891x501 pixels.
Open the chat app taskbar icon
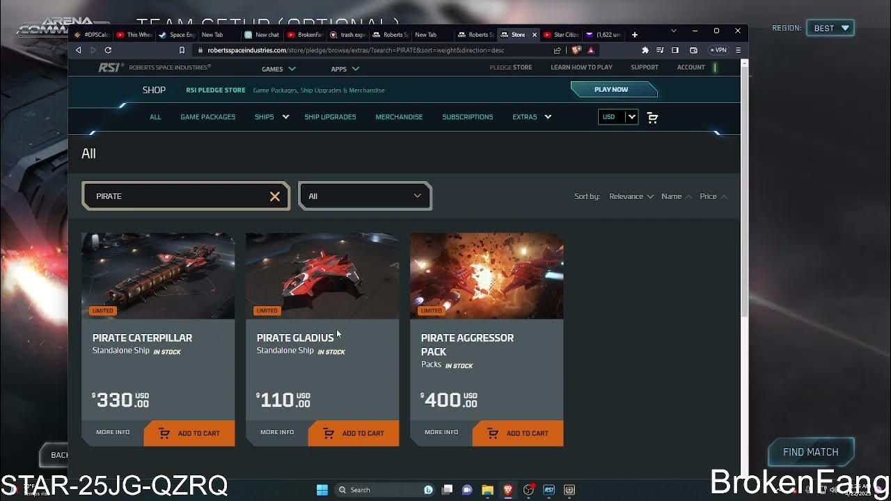coord(467,490)
